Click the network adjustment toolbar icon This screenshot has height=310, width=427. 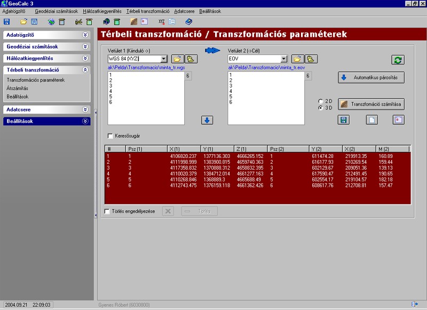pyautogui.click(x=78, y=22)
